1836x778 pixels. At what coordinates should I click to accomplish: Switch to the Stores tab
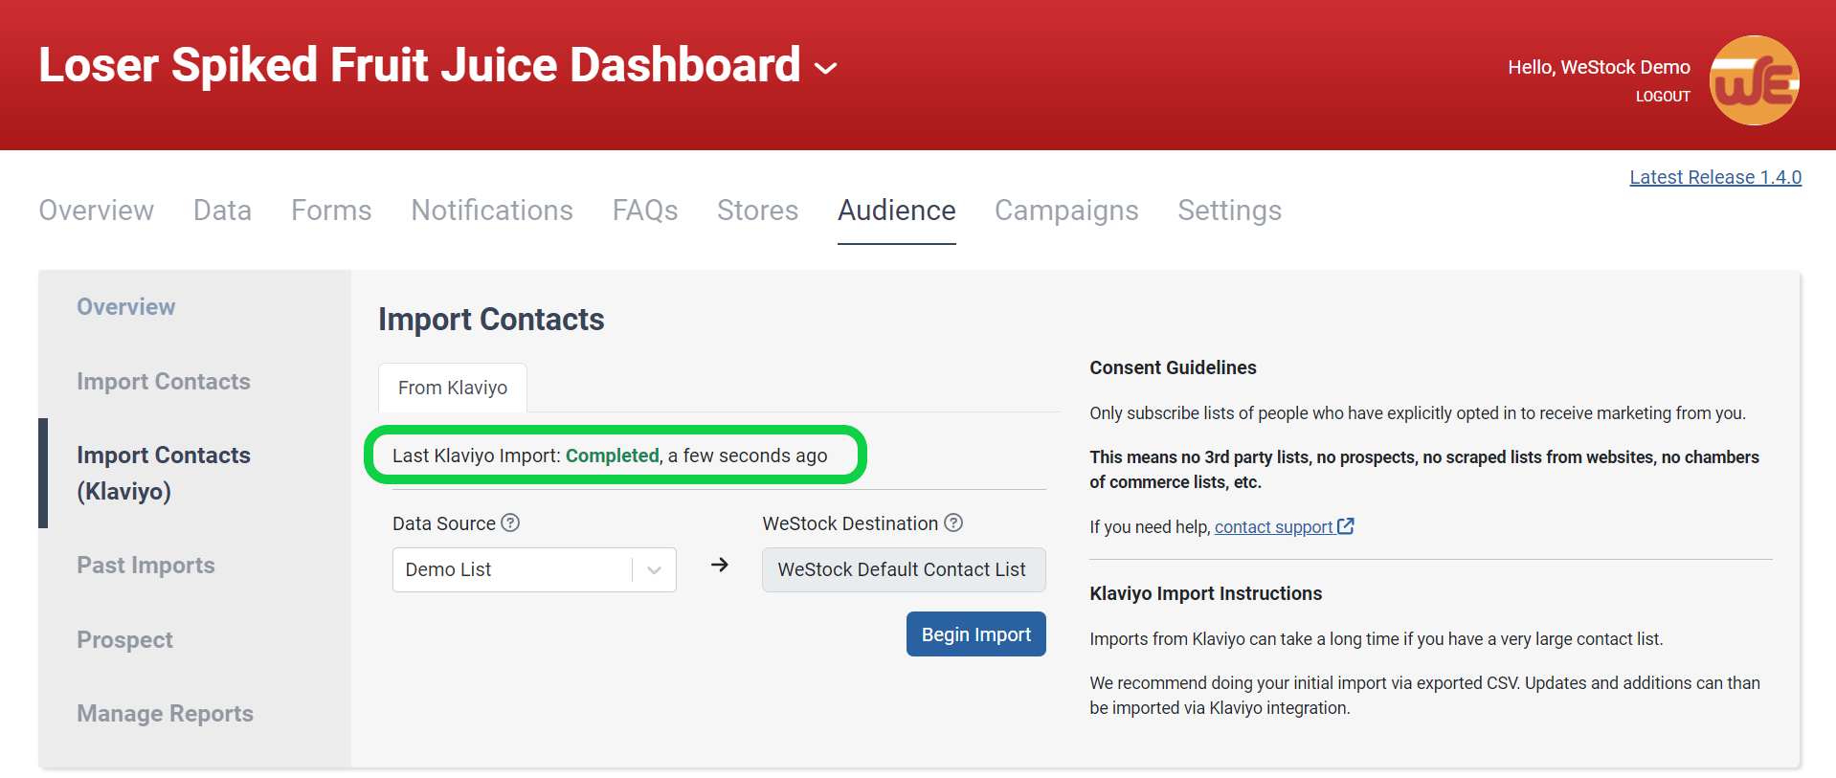757,211
